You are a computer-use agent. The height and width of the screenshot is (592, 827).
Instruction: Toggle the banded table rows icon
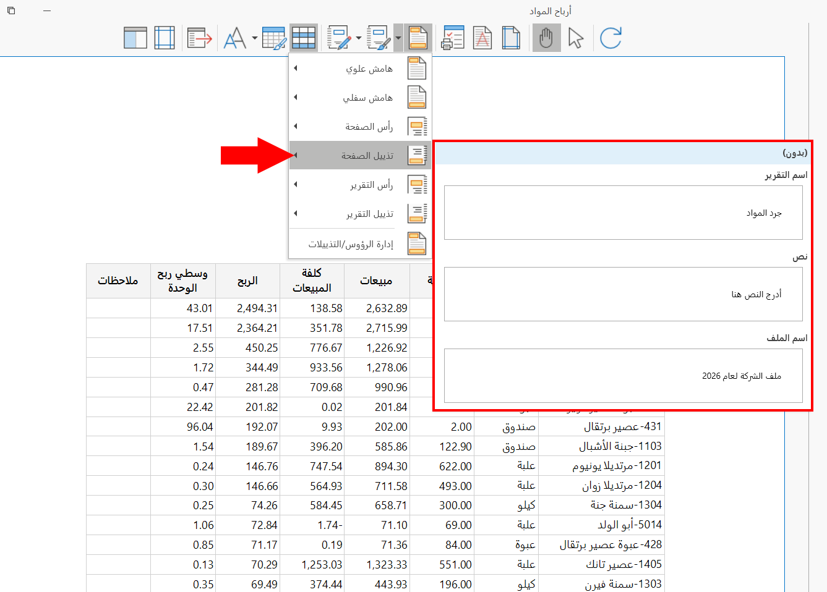coord(304,38)
